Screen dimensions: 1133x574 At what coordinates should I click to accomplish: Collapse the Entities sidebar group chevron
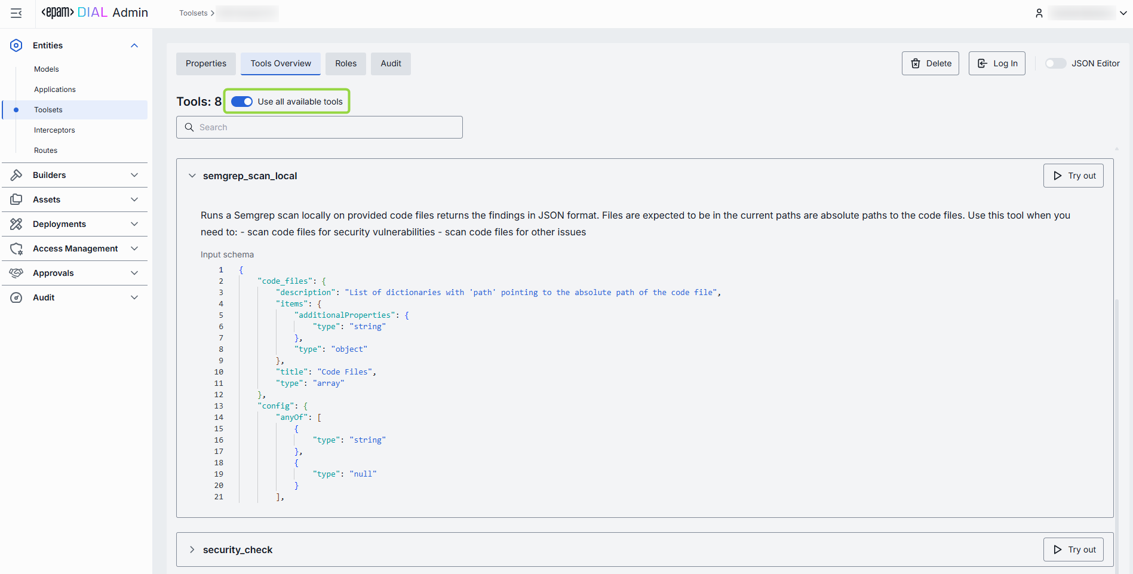134,45
